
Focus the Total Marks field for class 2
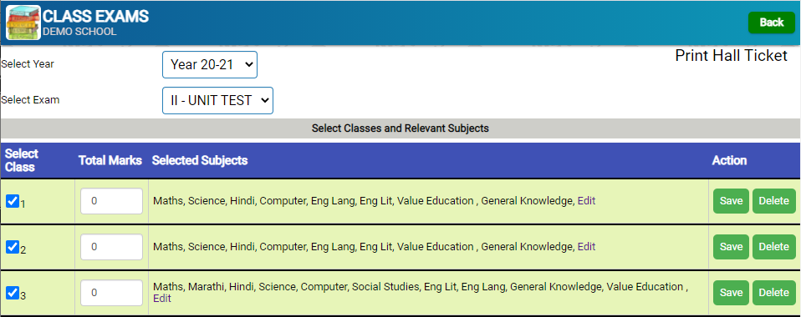click(x=111, y=247)
